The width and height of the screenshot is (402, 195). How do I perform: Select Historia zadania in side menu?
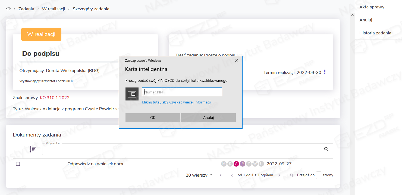tap(375, 33)
